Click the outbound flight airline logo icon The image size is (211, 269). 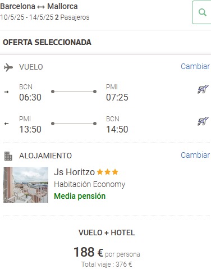point(203,89)
